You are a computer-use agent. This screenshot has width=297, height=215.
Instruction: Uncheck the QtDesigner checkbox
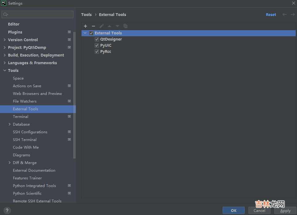[x=97, y=39]
